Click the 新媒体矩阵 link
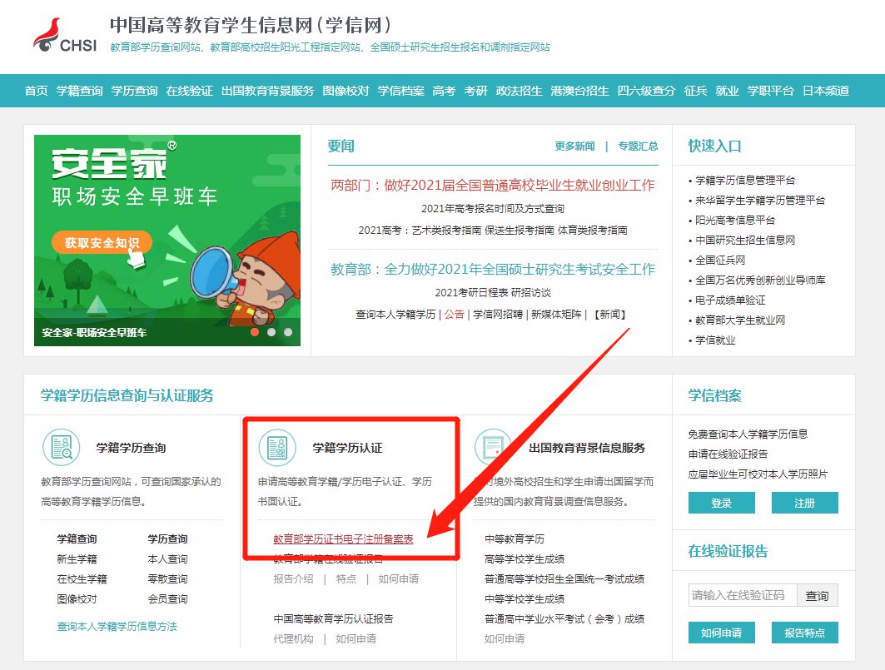The image size is (885, 670). (x=556, y=315)
